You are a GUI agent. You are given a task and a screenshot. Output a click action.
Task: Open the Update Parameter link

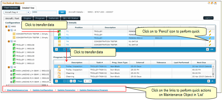66,90
